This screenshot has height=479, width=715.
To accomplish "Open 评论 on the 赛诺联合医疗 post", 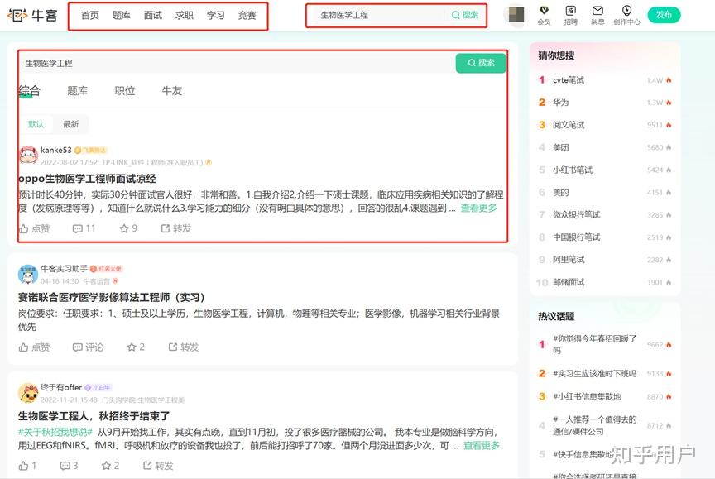I will (88, 347).
